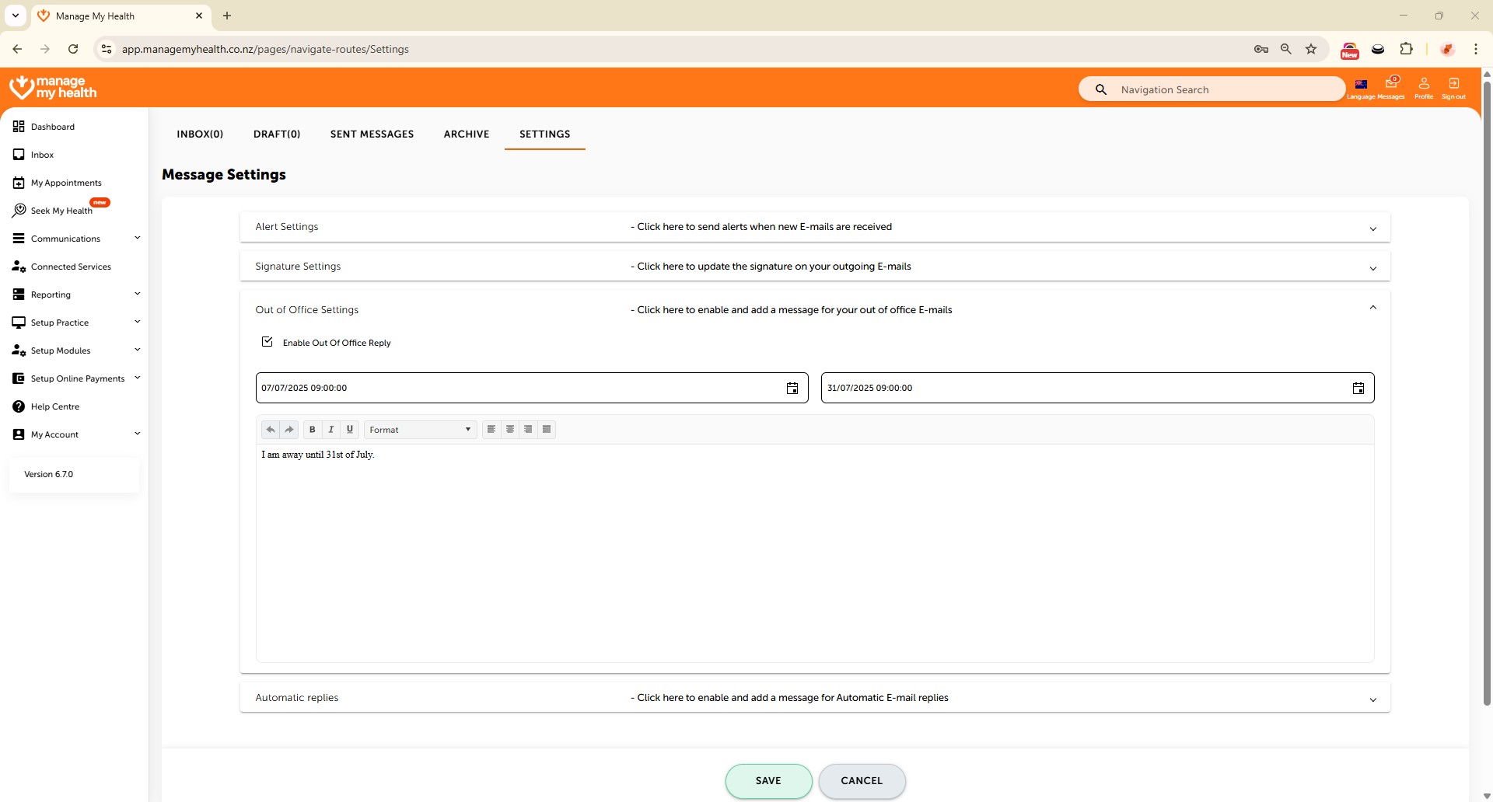
Task: Click the Bold formatting icon
Action: tap(313, 430)
